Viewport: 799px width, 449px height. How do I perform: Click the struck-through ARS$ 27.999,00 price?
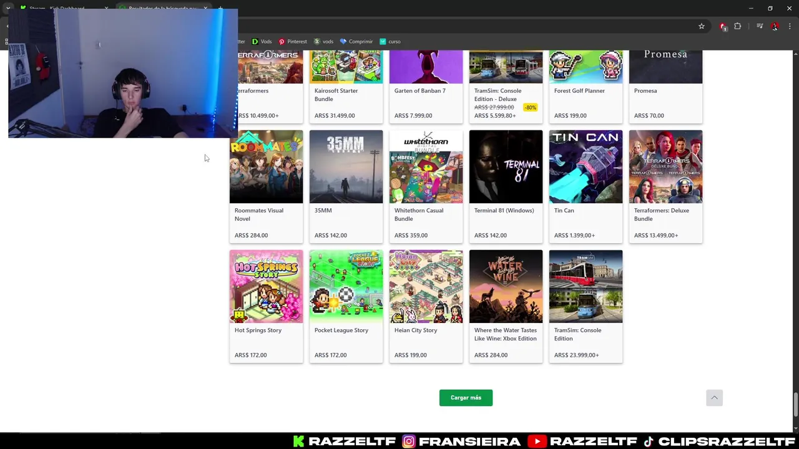click(x=494, y=107)
